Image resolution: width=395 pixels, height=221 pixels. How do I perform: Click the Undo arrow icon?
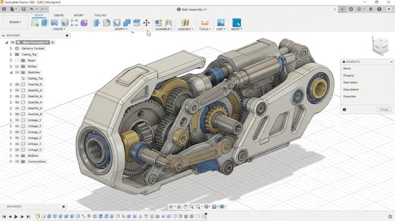click(x=32, y=9)
